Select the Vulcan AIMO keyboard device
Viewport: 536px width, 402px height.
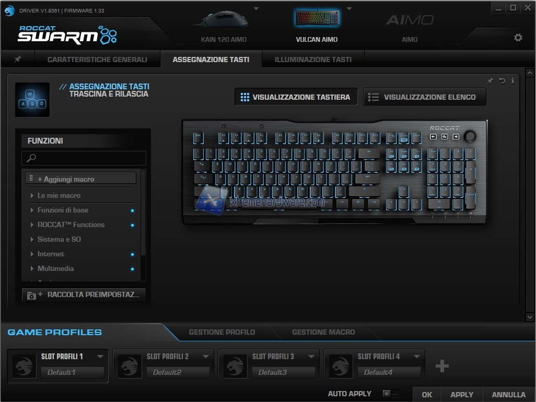click(317, 26)
